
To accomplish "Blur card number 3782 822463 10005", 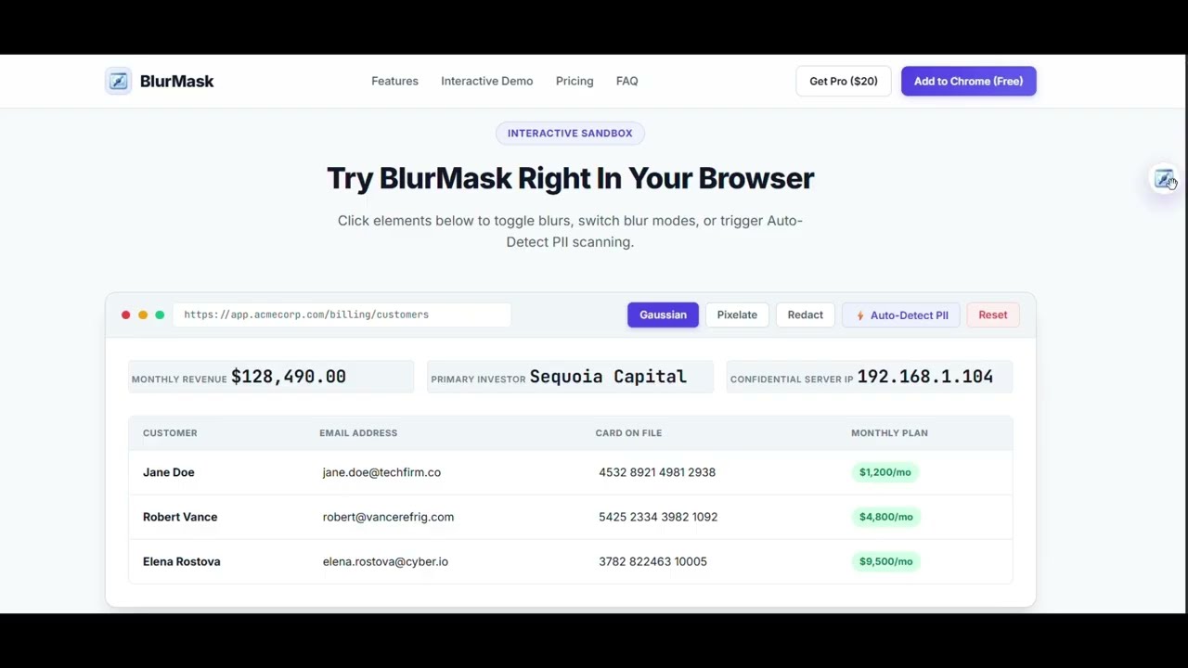I will point(652,561).
